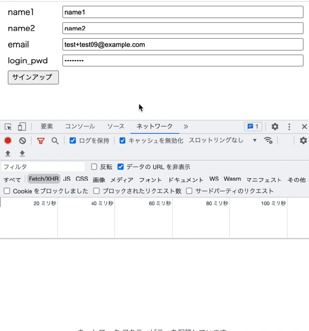Toggle the red filter funnel icon
Image resolution: width=309 pixels, height=331 pixels.
[x=41, y=141]
